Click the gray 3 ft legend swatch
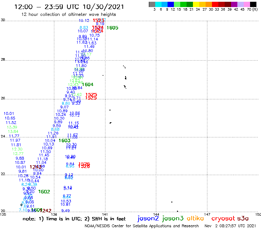Screen dimensions: 261x229 (x=152, y=4)
